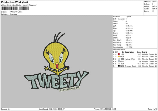Image resolution: width=158 pixels, height=111 pixels.
Task: Click the 'Production Worksheet' heading
Action: [x=14, y=2]
